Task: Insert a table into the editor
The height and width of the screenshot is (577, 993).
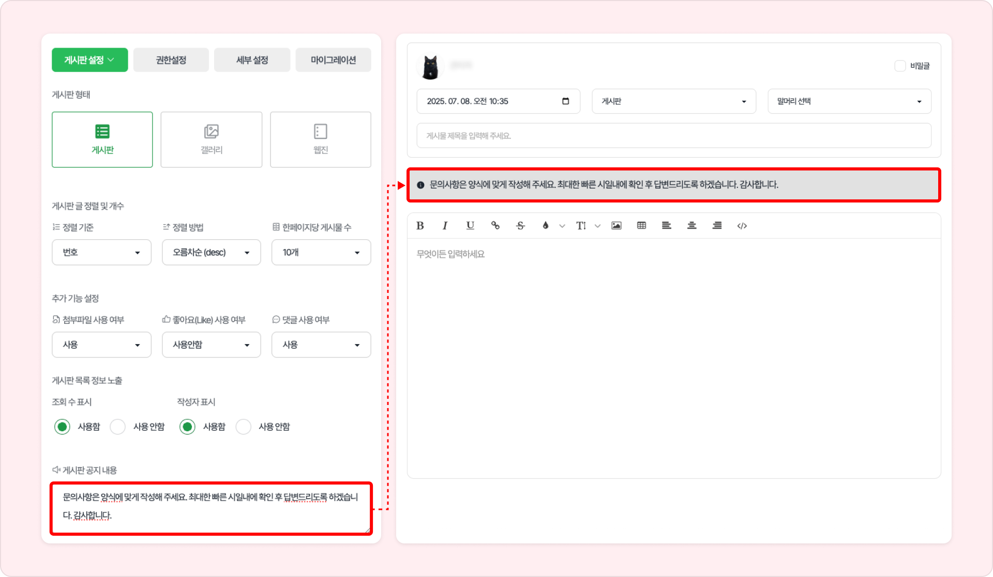Action: 641,226
